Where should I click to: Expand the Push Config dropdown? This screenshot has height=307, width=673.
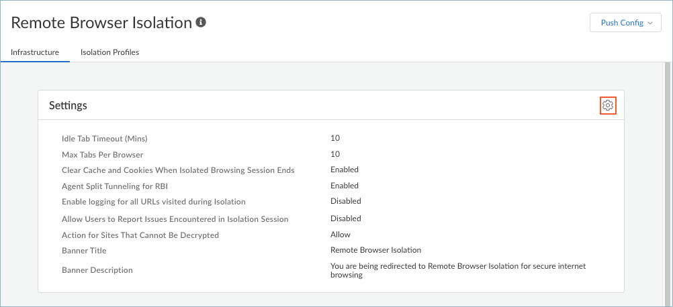[625, 23]
